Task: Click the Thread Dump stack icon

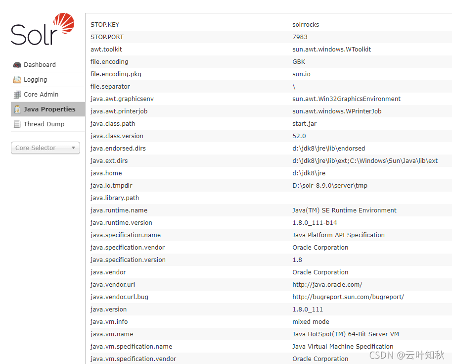Action: [17, 124]
